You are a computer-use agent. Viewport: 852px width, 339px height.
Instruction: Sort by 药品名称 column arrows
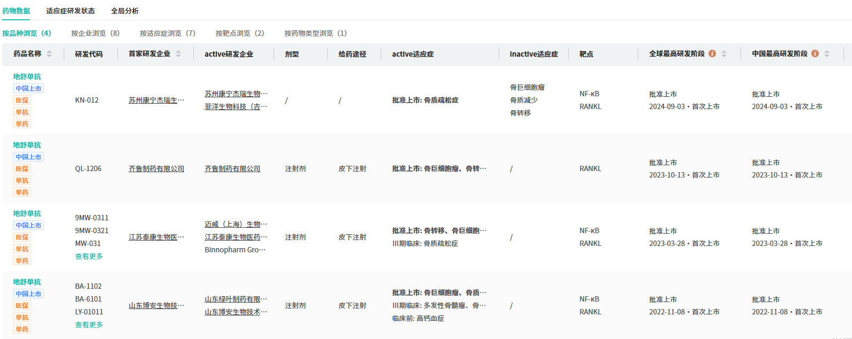pos(49,54)
